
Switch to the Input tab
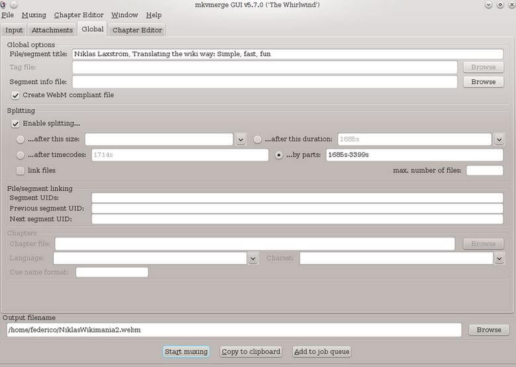14,30
